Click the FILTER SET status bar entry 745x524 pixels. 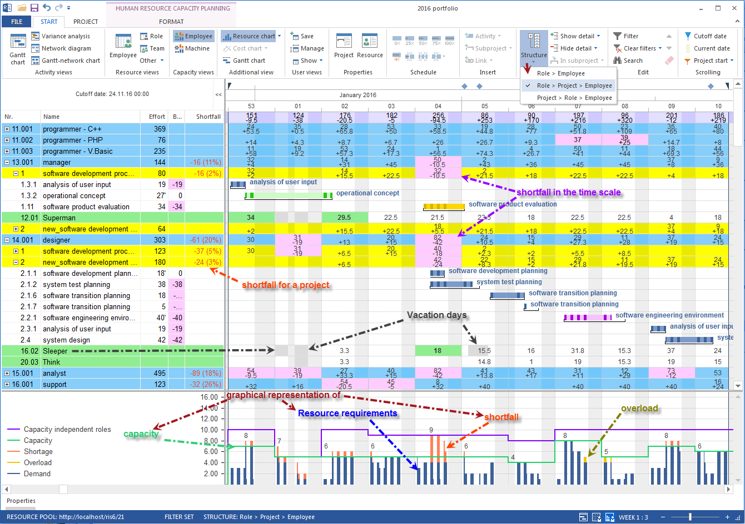(179, 517)
